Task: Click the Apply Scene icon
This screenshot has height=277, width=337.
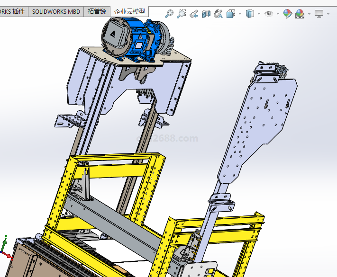Action: 300,14
